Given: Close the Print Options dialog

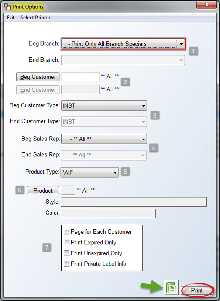Looking at the screenshot, I should (x=206, y=5).
